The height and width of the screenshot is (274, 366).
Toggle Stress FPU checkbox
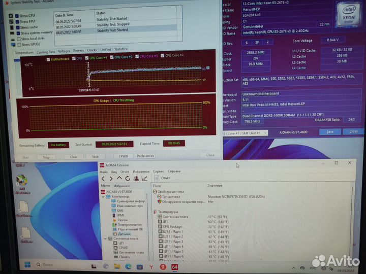click(x=17, y=22)
